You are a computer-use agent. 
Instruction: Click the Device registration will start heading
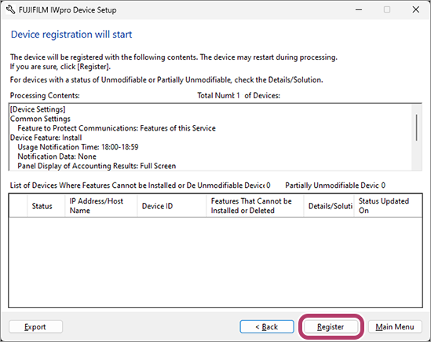click(x=71, y=35)
